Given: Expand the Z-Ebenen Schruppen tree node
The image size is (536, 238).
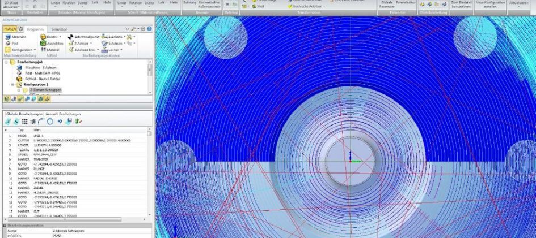Looking at the screenshot, I should [19, 90].
